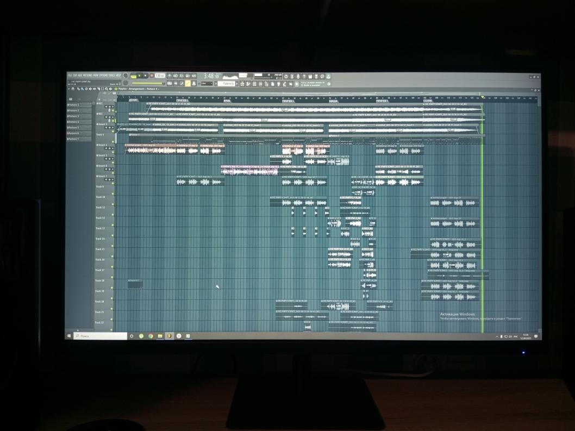The image size is (575, 431).
Task: Click the highlighted orange link tool icon
Action: tap(188, 84)
